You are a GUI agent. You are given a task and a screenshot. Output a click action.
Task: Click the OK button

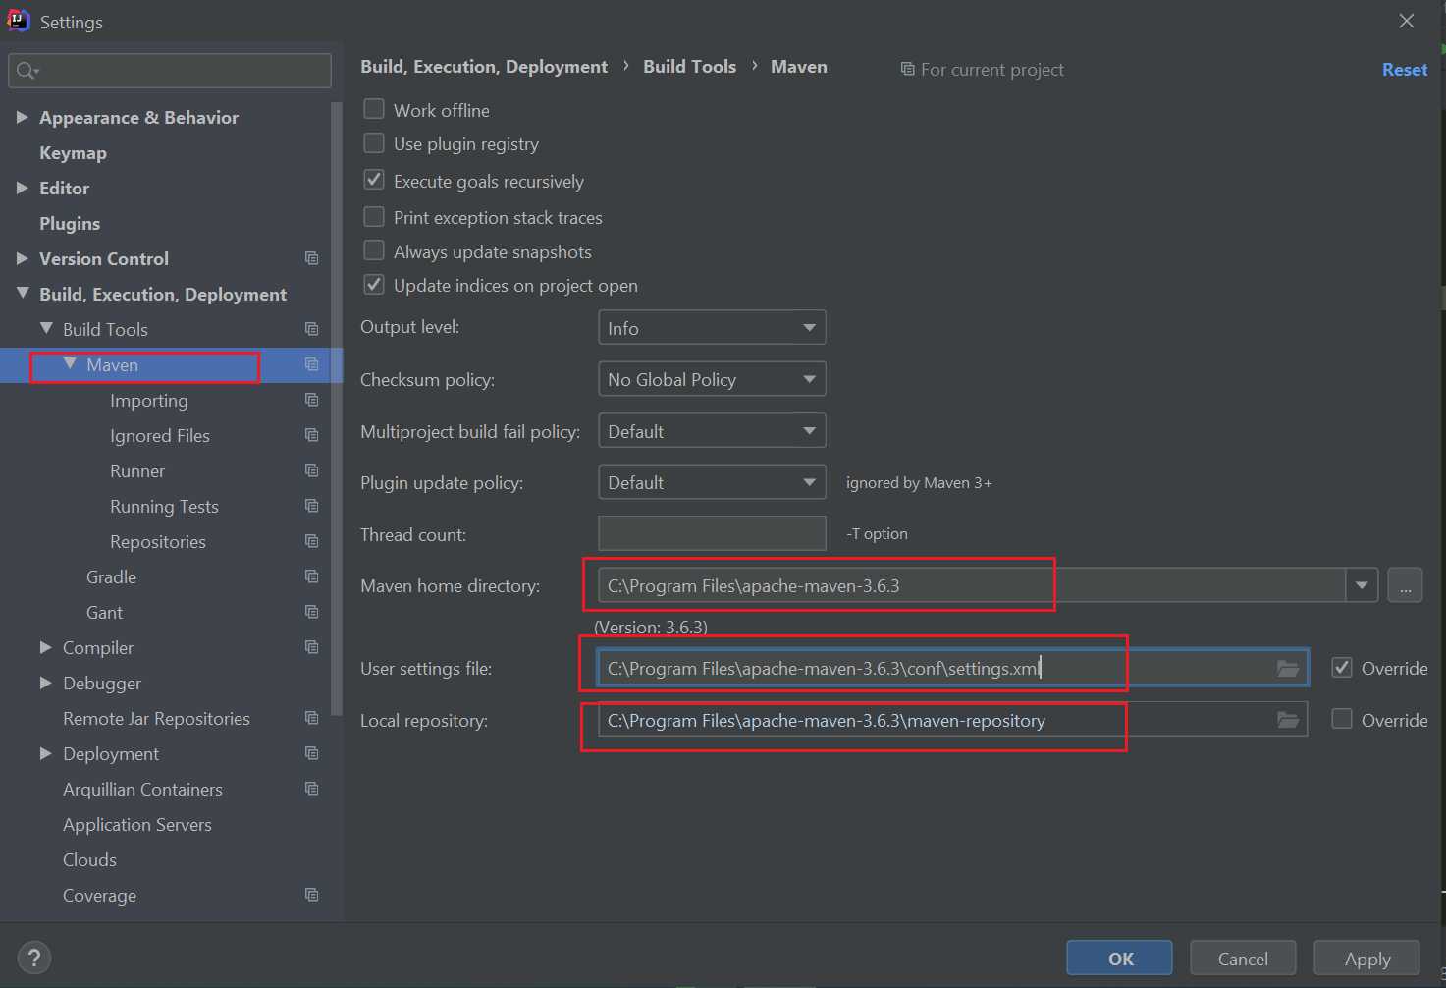[1120, 959]
